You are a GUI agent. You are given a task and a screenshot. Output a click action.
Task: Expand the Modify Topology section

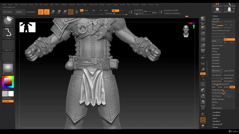[x=218, y=99]
